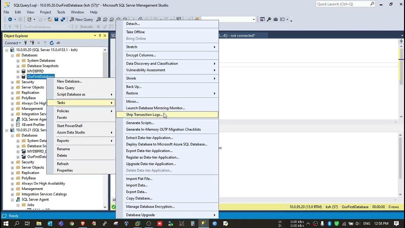
Task: Click the Integration Services Catalogs tree item
Action: coord(44,194)
